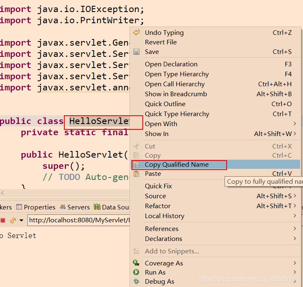Open Coverage As submenu entry
Viewport: 303px width, 287px height.
click(215, 263)
